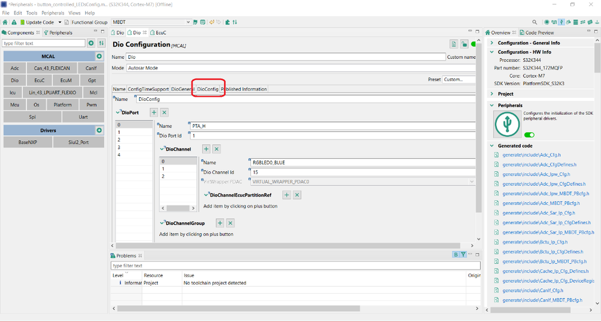This screenshot has height=322, width=601.
Task: Open the EcuC editor tab
Action: 158,32
